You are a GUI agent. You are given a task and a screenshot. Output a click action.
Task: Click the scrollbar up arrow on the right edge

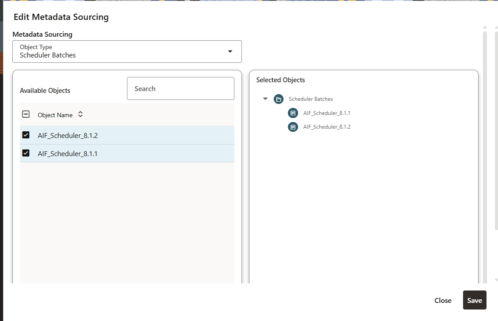[484, 27]
